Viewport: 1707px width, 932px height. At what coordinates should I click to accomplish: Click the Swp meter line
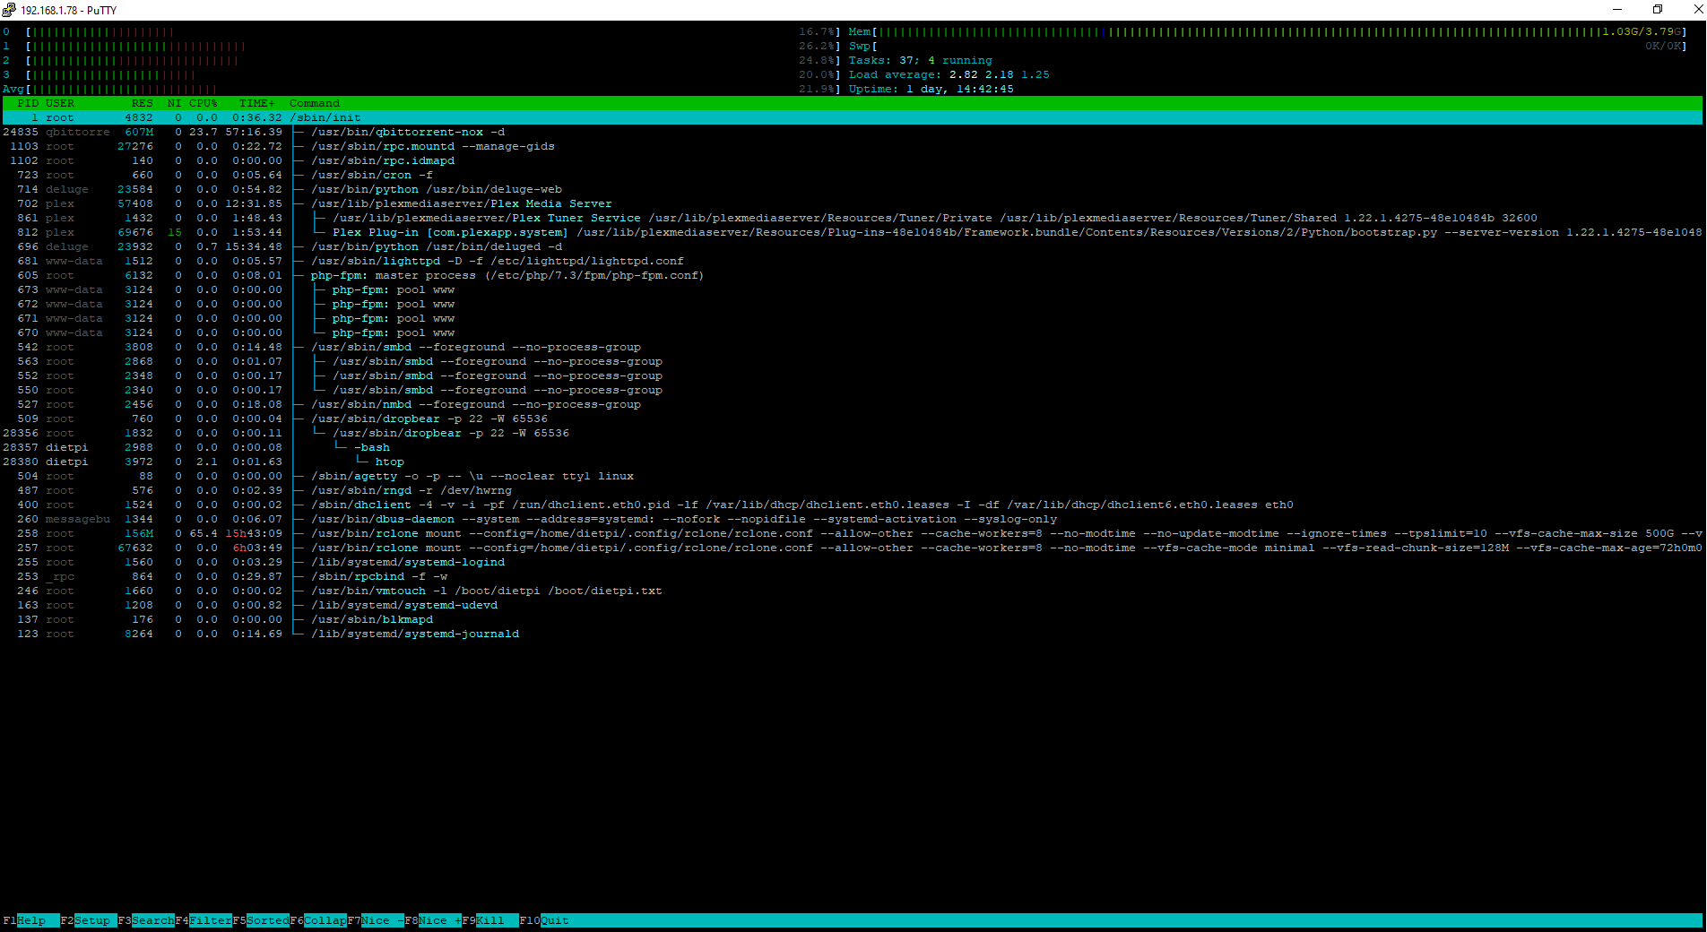point(1268,46)
